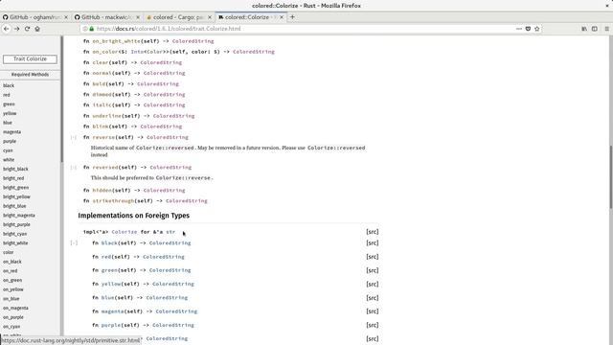Click the Trait Colorize sidebar button
The image size is (613, 345).
pos(30,59)
